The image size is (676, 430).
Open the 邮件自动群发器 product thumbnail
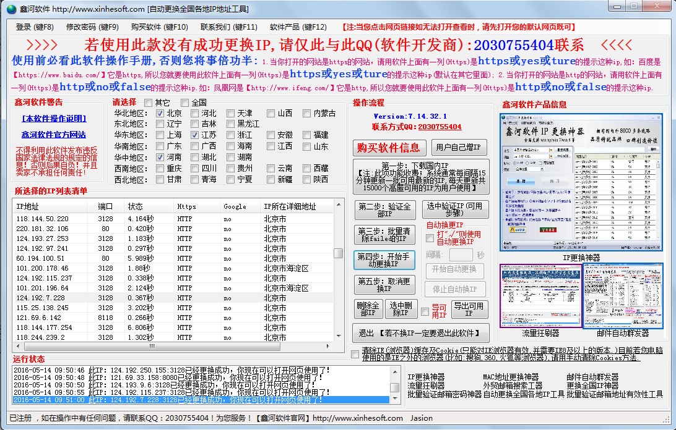pos(623,296)
